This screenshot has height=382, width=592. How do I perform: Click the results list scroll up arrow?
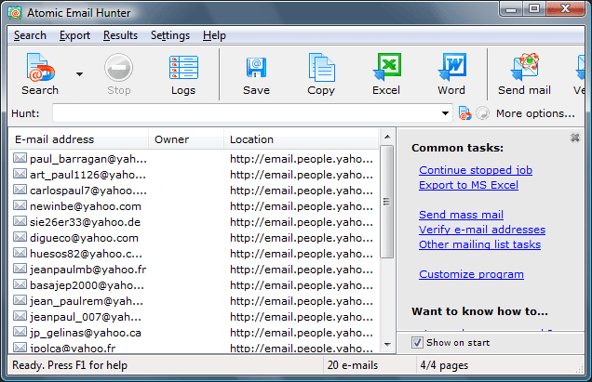(x=387, y=137)
